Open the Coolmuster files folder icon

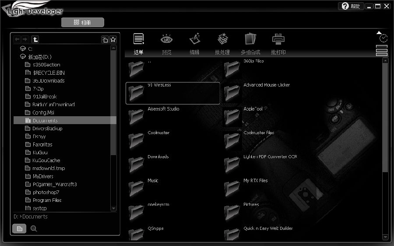232,141
